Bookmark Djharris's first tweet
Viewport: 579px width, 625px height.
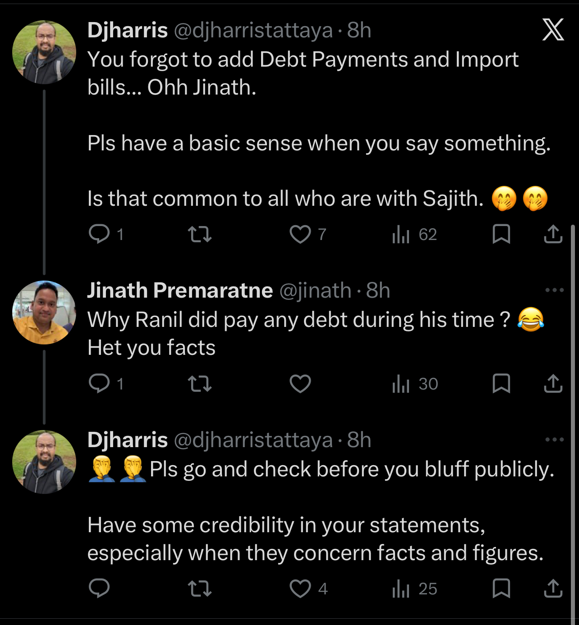501,234
